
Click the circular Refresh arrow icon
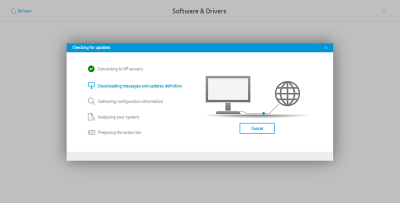(x=13, y=11)
